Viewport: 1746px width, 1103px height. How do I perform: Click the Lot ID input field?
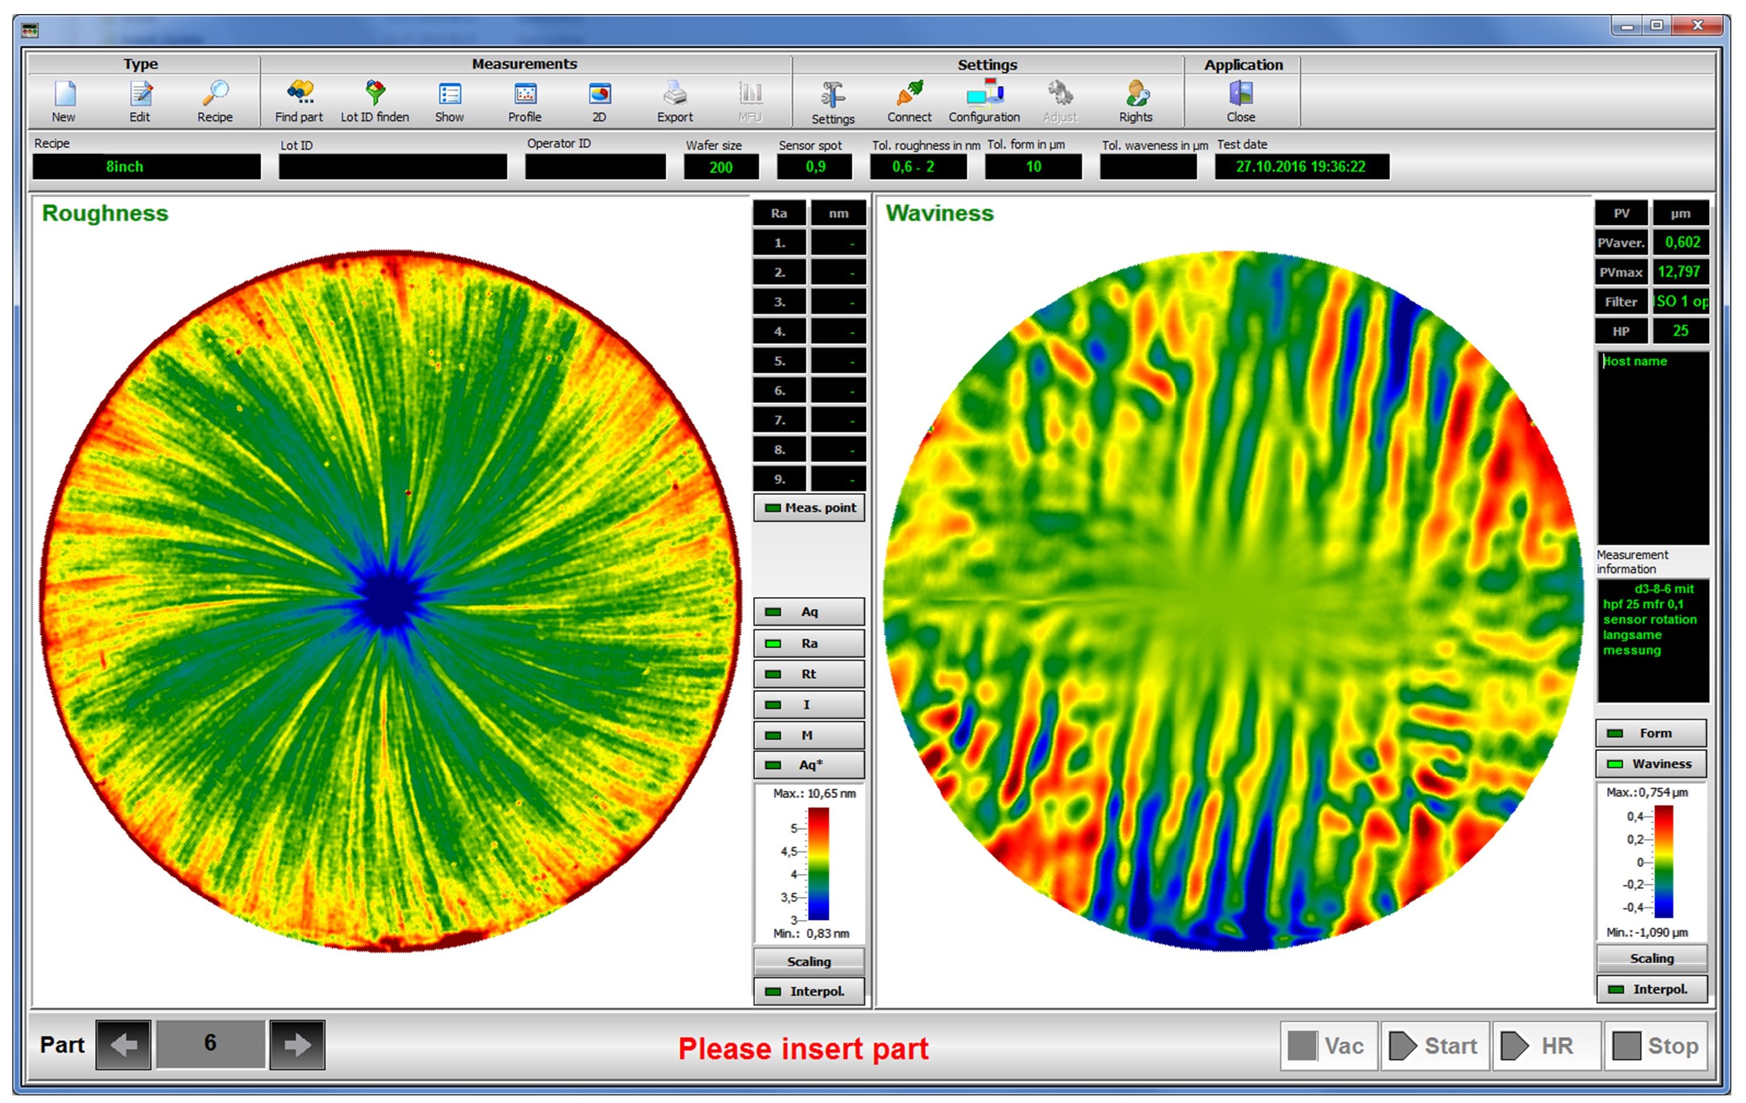tap(392, 167)
